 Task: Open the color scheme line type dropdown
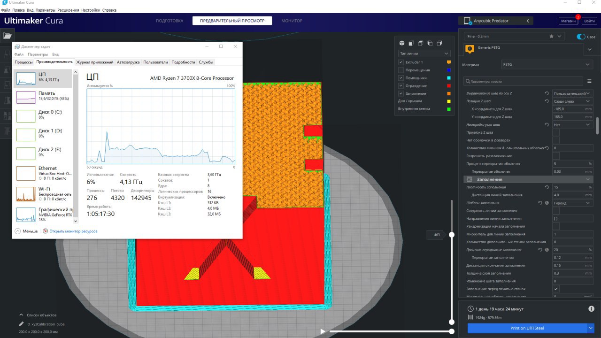tap(424, 54)
